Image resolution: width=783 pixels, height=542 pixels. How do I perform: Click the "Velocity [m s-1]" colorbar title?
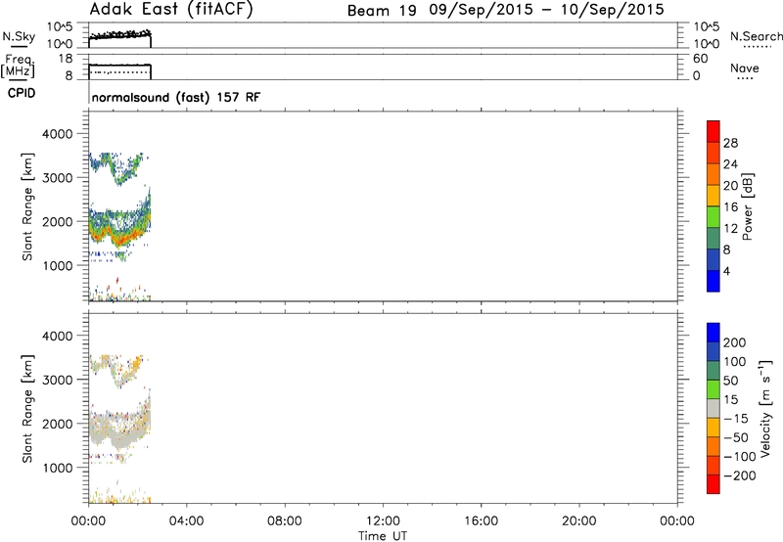click(x=765, y=409)
